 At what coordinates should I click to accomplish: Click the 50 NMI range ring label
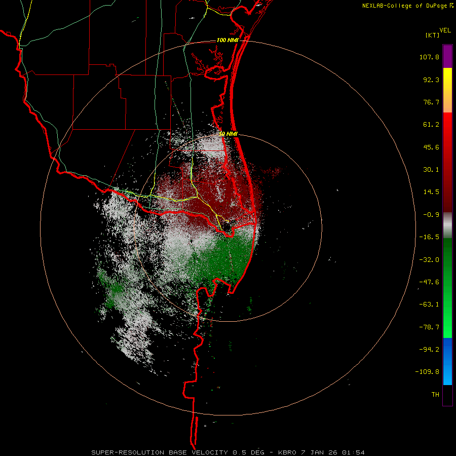tap(228, 134)
